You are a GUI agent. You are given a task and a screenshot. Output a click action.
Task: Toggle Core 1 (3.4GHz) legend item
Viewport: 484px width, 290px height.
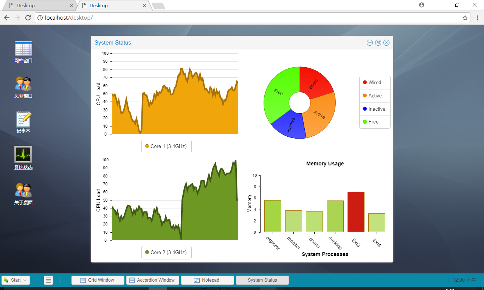coord(166,146)
